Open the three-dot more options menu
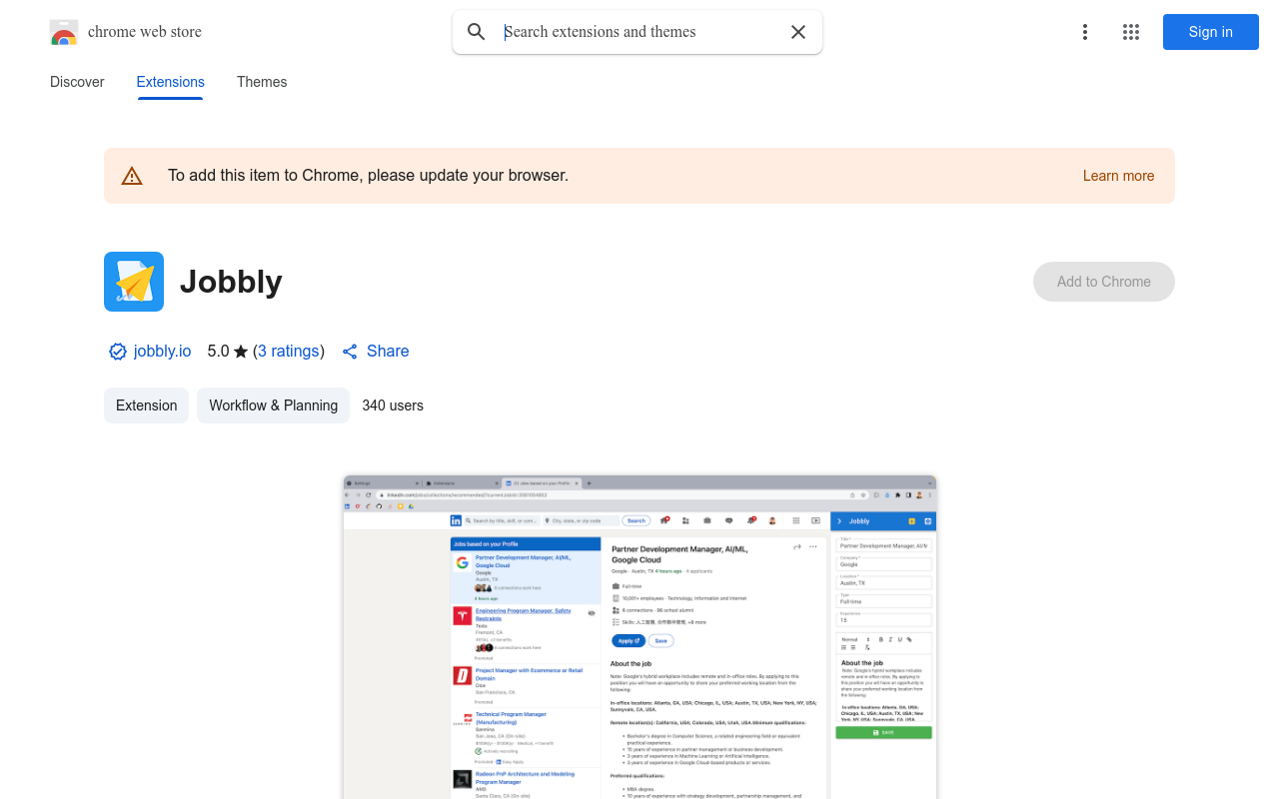 click(1085, 32)
